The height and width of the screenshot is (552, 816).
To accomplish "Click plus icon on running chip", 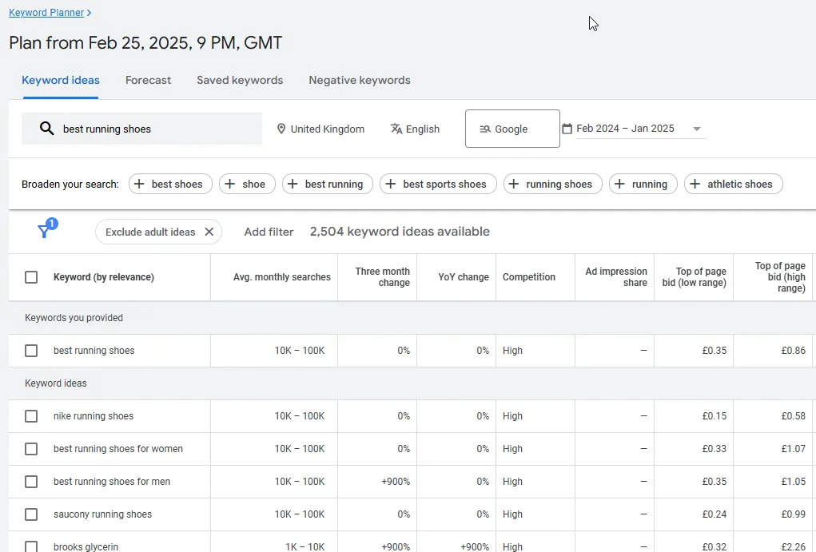I will coord(619,184).
